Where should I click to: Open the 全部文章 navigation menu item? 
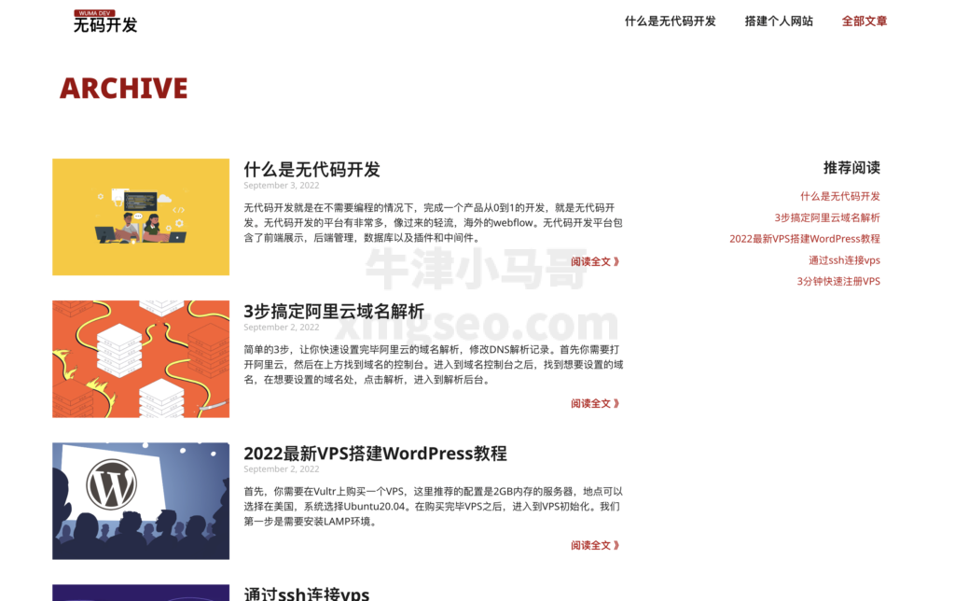tap(865, 21)
